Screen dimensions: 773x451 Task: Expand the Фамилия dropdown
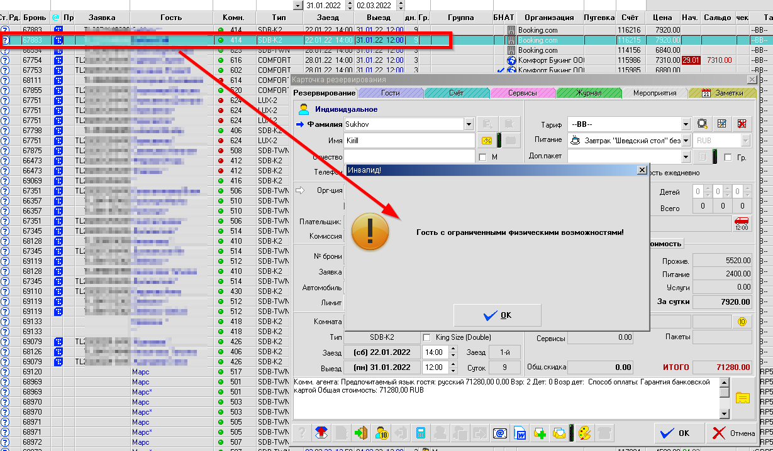469,124
